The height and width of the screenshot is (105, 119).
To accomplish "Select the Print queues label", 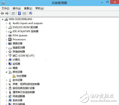I will pyautogui.click(x=20, y=35).
